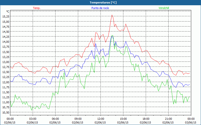The image size is (201, 125).
Task: Click the 10,50 y-axis value
Action: (6, 112)
